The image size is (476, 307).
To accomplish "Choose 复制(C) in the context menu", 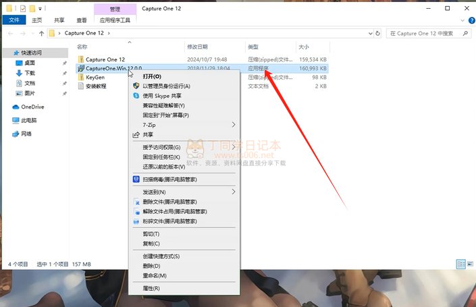I will click(x=184, y=244).
